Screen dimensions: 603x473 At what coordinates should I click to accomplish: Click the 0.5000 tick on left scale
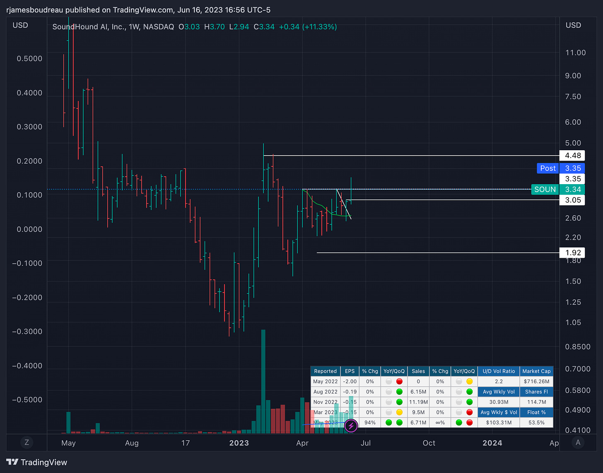pyautogui.click(x=29, y=59)
